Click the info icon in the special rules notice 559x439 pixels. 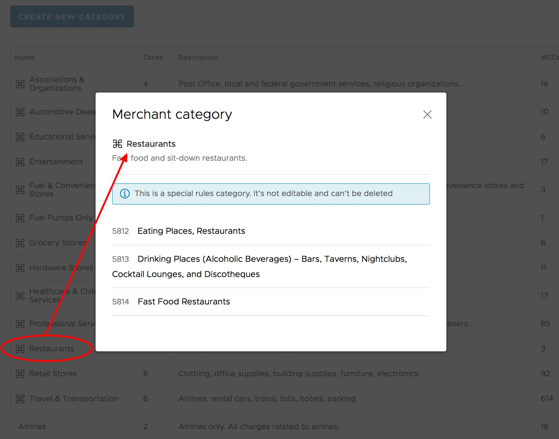[x=125, y=194]
